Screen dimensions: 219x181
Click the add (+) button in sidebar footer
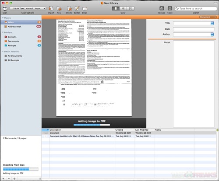[x=3, y=178]
